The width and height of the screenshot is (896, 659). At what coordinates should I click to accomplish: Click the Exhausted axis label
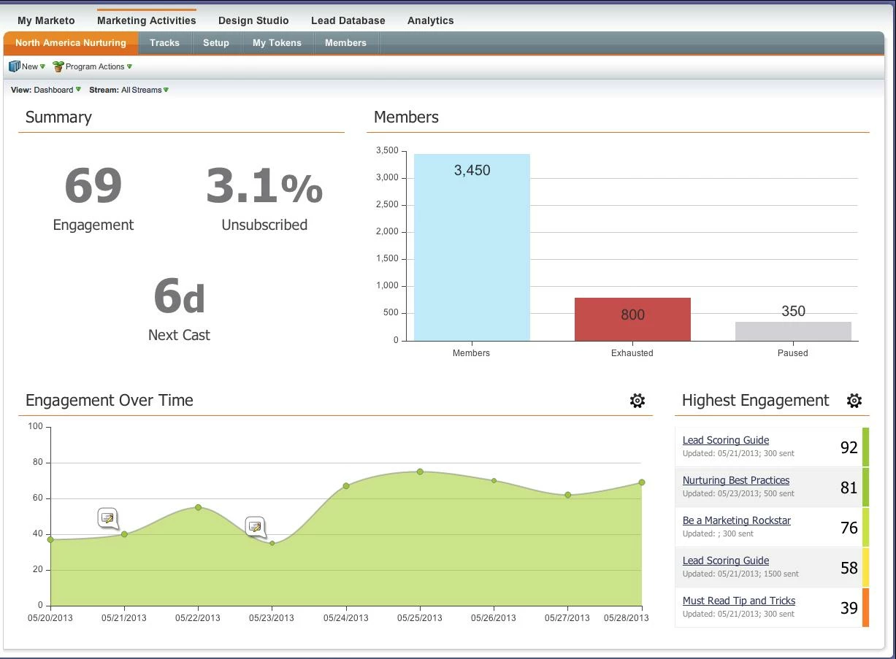coord(632,353)
